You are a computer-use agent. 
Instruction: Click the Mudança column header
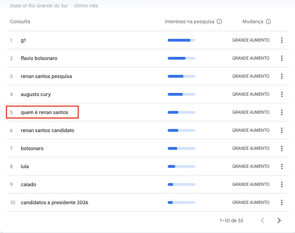(x=253, y=21)
